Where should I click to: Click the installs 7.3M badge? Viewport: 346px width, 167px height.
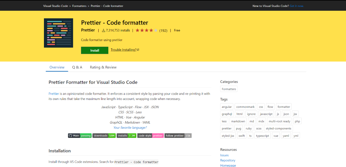126,136
